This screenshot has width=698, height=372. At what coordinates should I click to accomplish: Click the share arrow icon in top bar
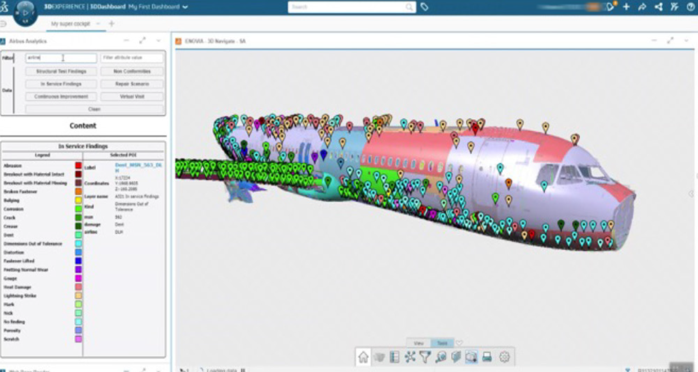tap(642, 7)
